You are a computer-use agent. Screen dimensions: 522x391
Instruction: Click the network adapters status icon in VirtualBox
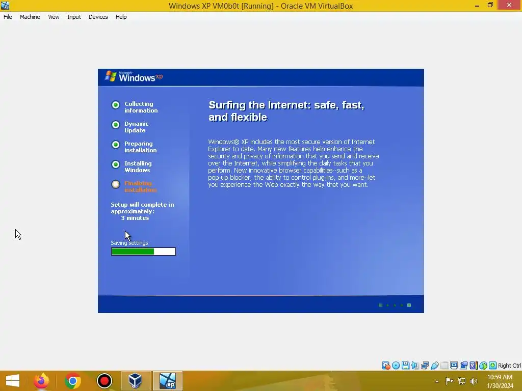click(x=425, y=366)
